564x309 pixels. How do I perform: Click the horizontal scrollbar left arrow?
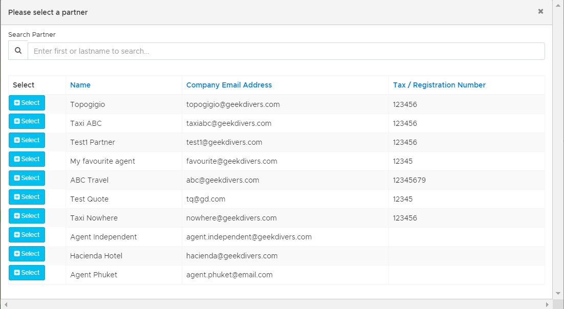tap(6, 304)
